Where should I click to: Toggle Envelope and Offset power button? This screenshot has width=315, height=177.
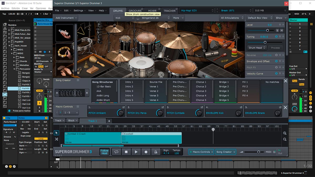(x=276, y=61)
